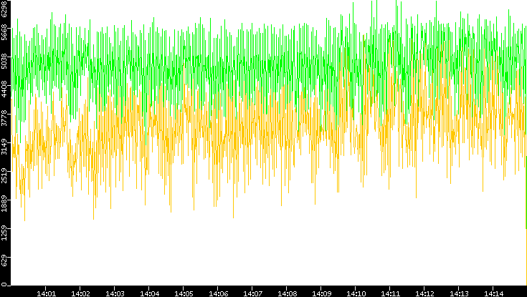Select the 14:09 time axis label

pyautogui.click(x=321, y=293)
